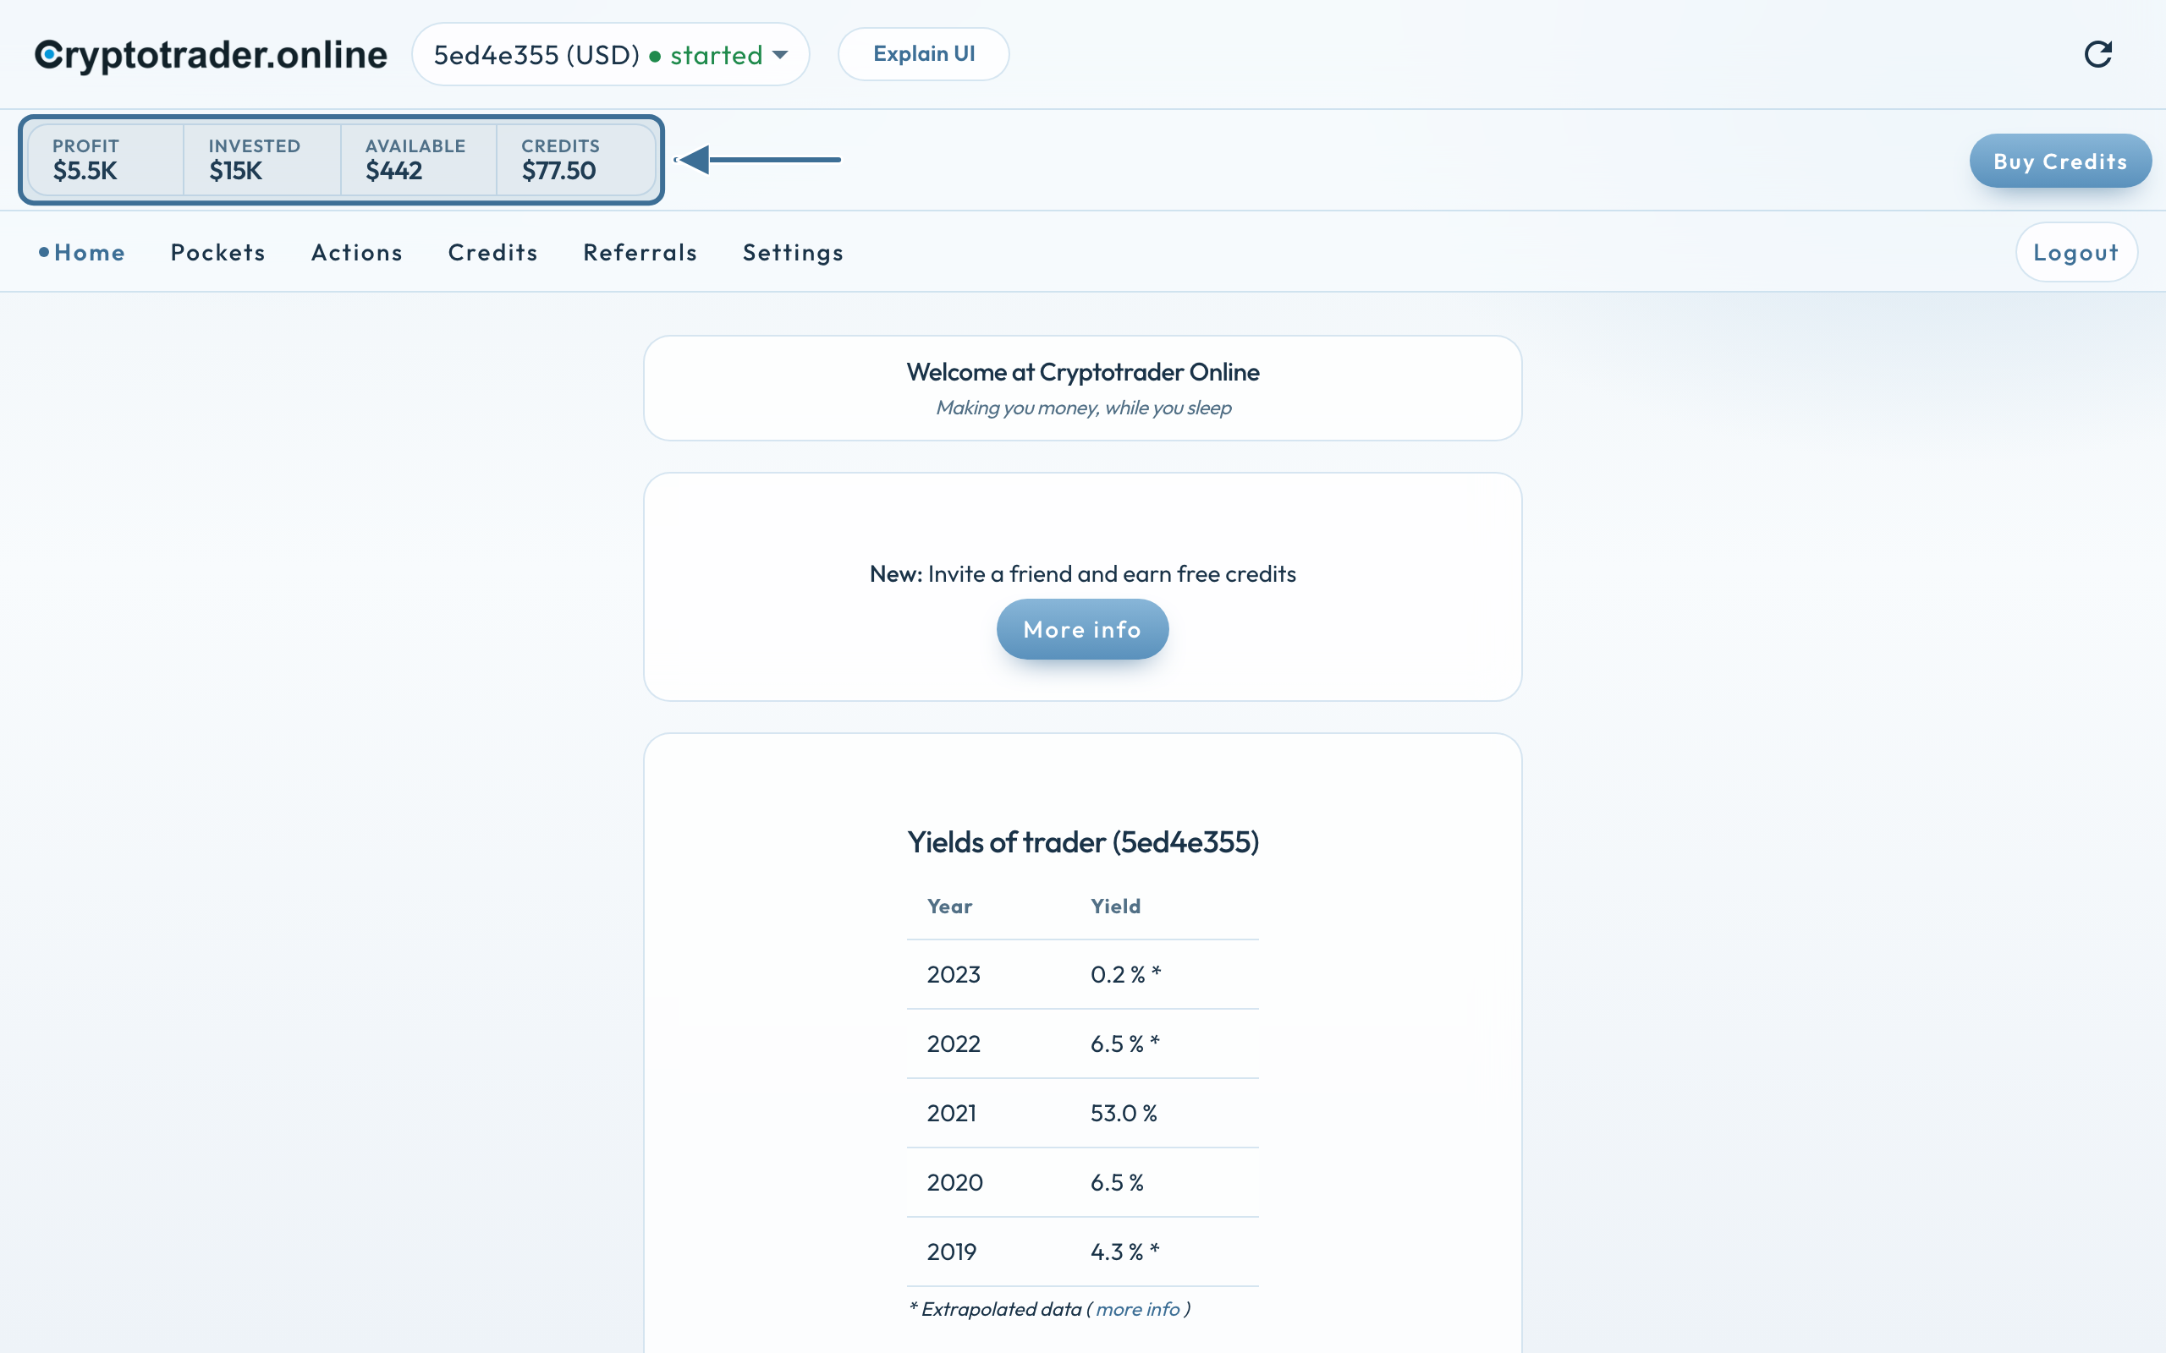Click the More info button for invites
This screenshot has height=1353, width=2166.
(1082, 629)
